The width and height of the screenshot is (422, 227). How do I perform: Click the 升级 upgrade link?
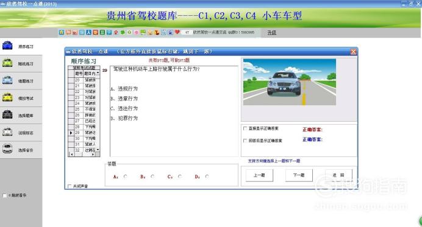tap(271, 32)
